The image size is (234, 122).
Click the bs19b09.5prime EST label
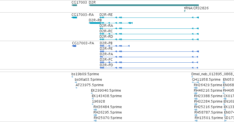pyautogui.click(x=85, y=74)
